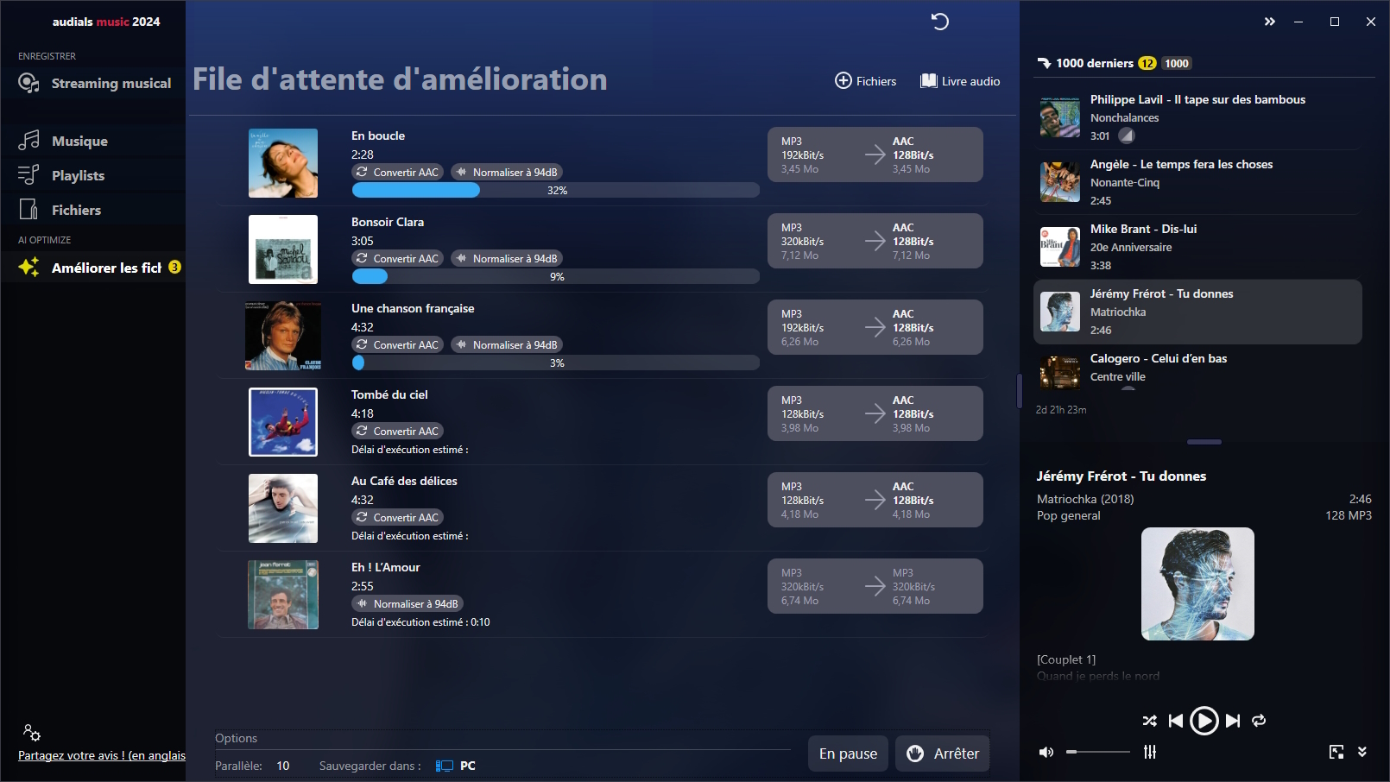
Task: Click the Bonsoir Clara progress bar
Action: pyautogui.click(x=556, y=277)
